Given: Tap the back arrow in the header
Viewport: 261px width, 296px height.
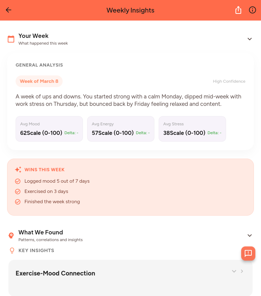Looking at the screenshot, I should pyautogui.click(x=8, y=10).
